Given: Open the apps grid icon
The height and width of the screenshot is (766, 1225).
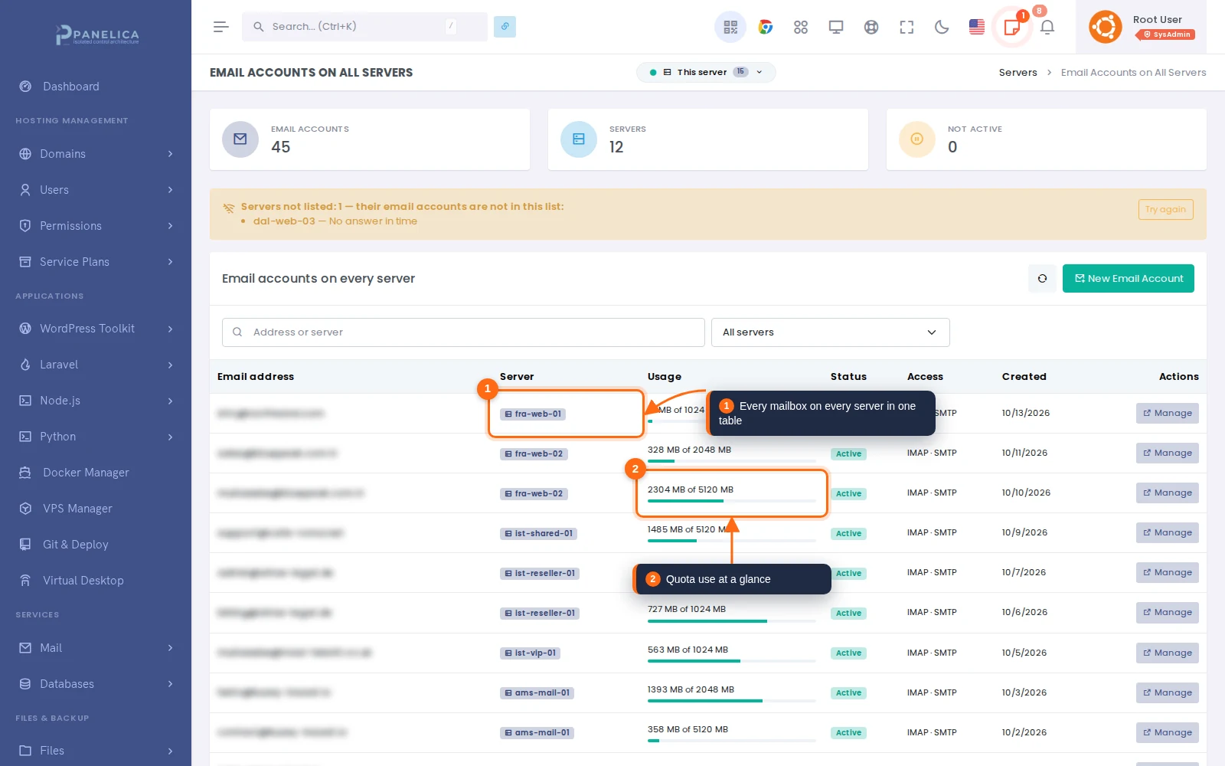Looking at the screenshot, I should [801, 27].
